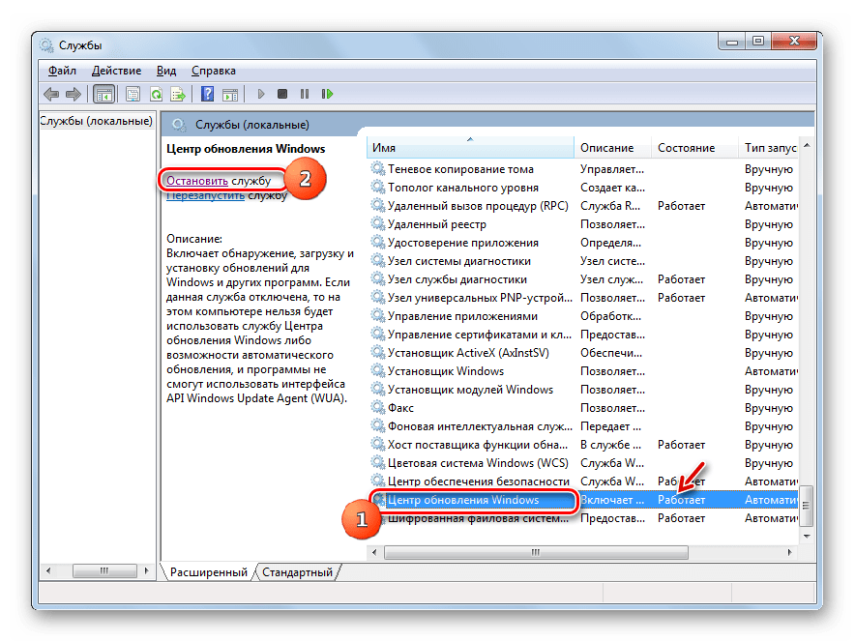Close the Службы window

pyautogui.click(x=794, y=42)
